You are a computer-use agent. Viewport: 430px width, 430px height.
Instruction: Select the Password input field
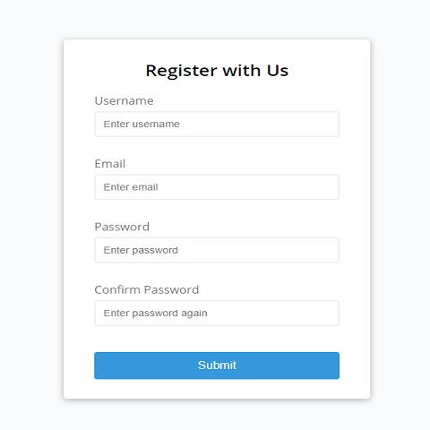[x=217, y=250]
